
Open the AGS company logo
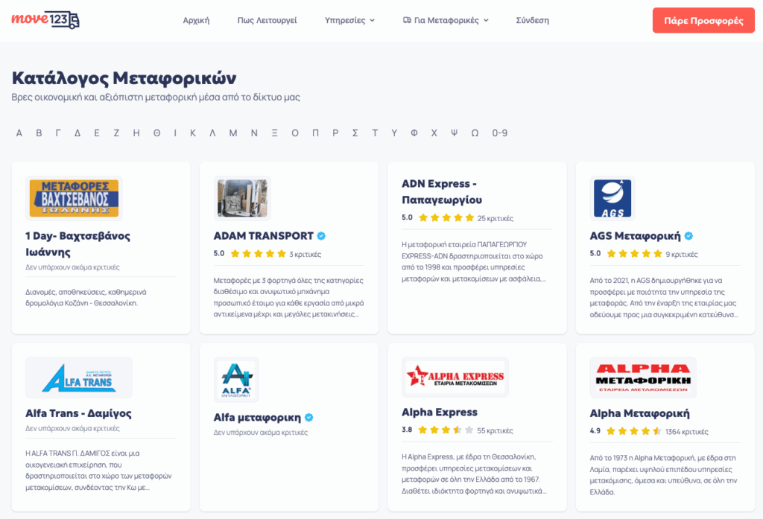(612, 199)
